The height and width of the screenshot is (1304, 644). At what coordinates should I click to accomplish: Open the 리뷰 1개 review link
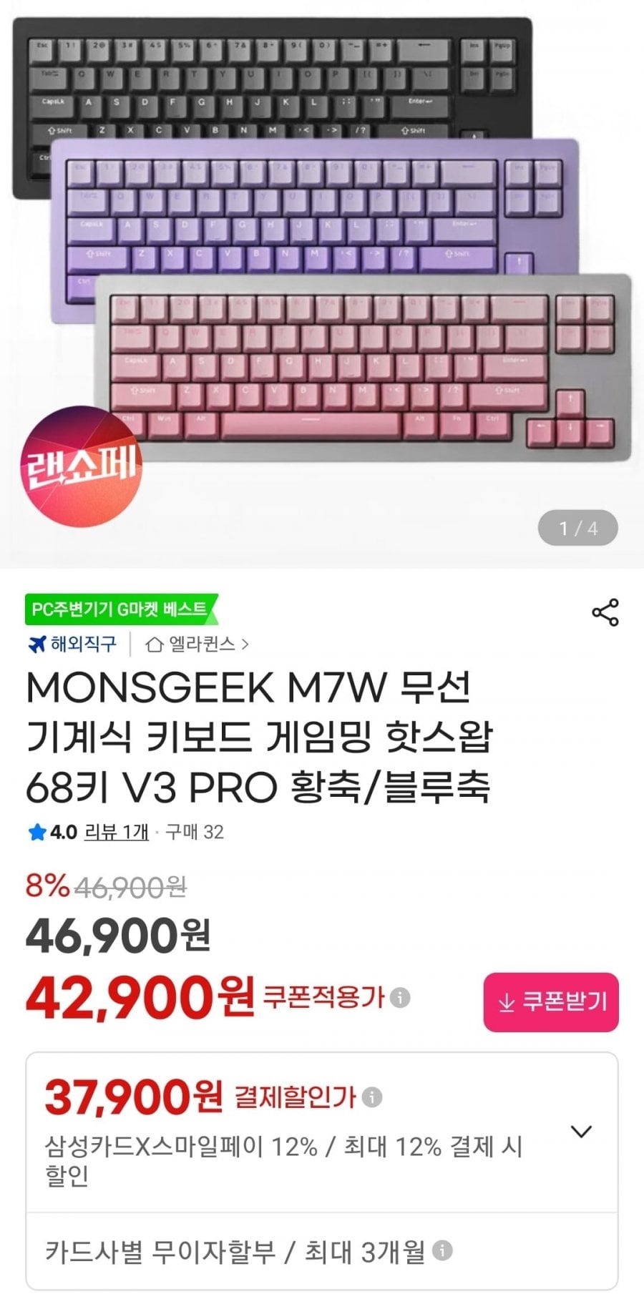pos(117,832)
